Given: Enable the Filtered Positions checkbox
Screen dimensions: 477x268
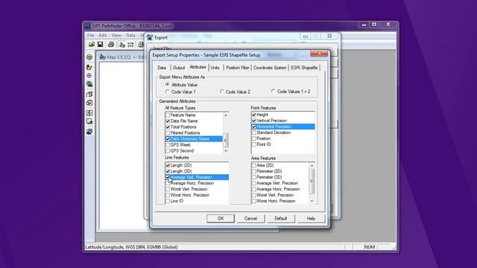Looking at the screenshot, I should pos(168,133).
